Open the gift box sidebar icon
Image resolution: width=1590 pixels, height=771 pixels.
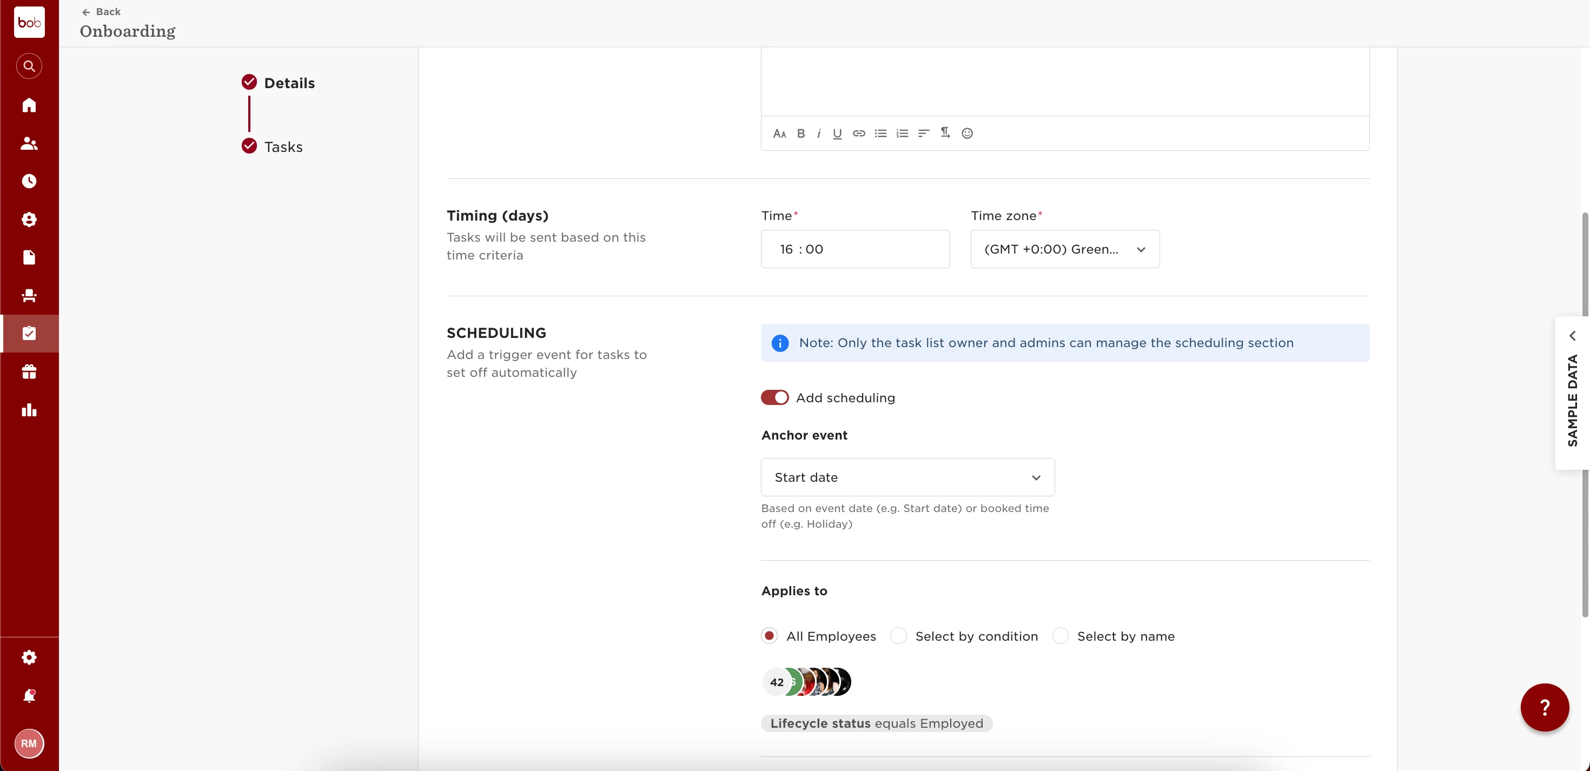pyautogui.click(x=29, y=371)
